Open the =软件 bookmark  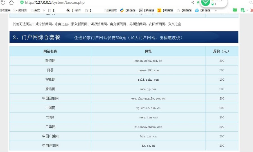(74, 10)
